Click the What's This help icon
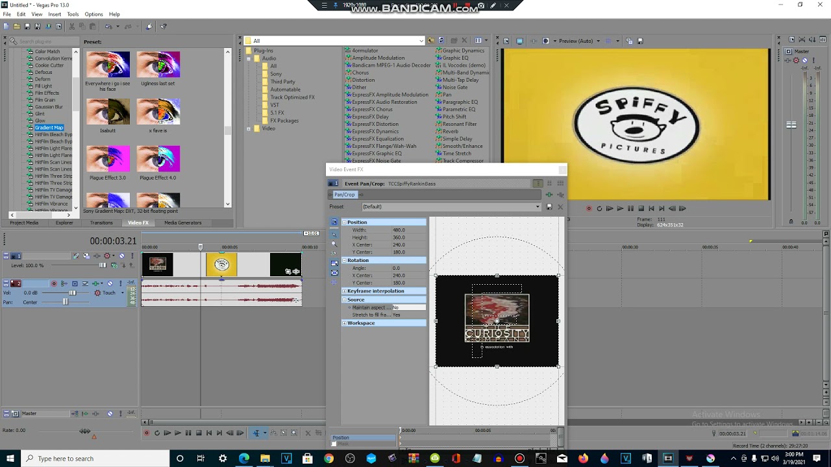 tap(163, 26)
